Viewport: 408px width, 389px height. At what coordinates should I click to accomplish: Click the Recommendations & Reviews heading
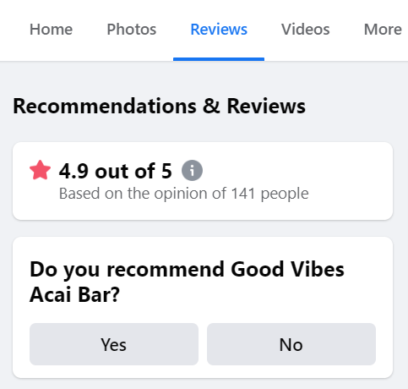(160, 107)
